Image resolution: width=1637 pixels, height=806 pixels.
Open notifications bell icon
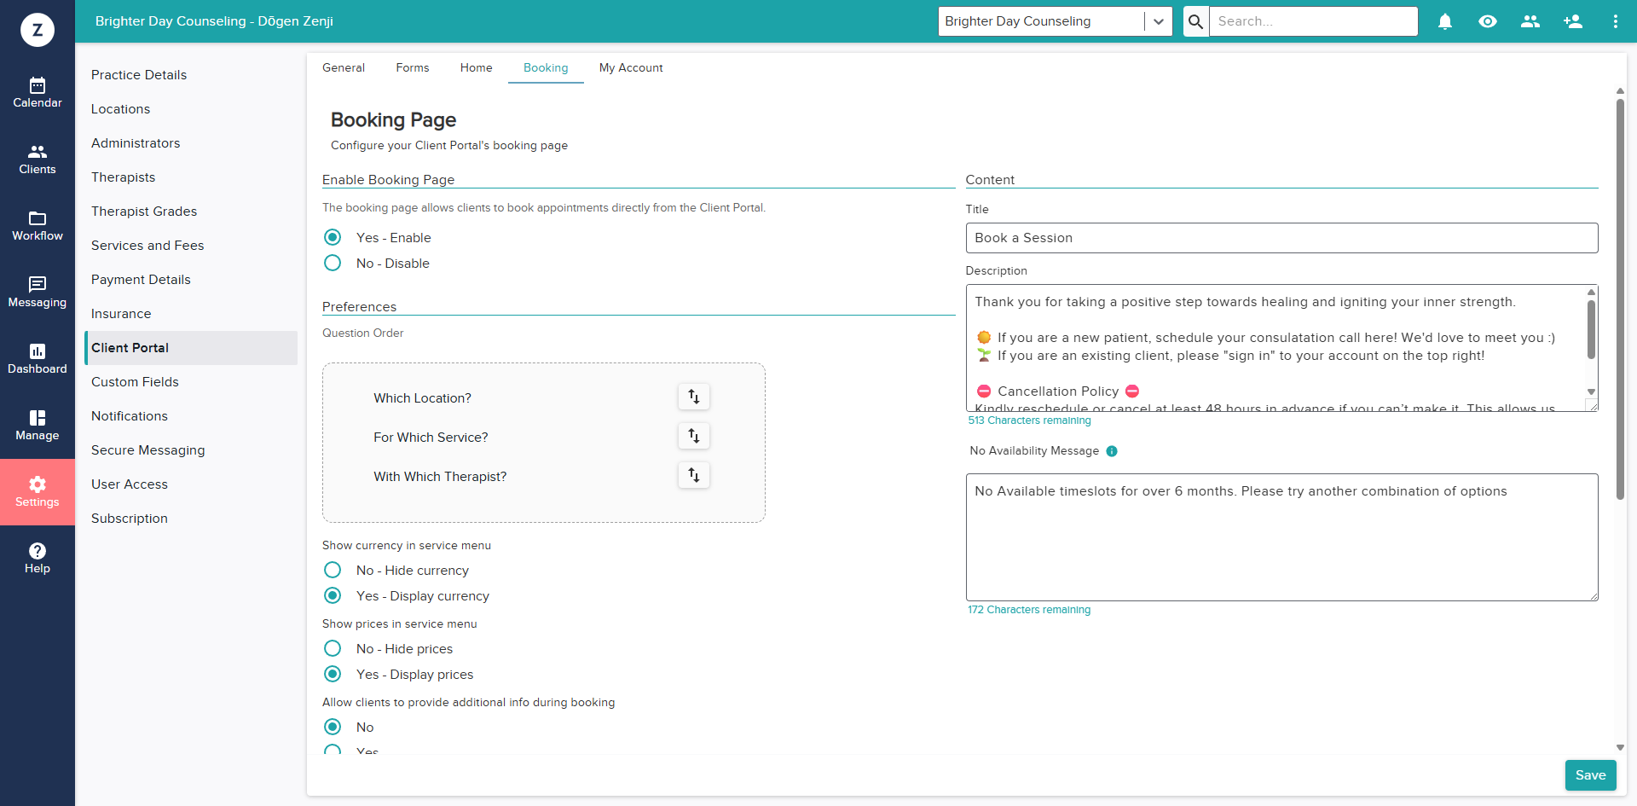[x=1445, y=21]
